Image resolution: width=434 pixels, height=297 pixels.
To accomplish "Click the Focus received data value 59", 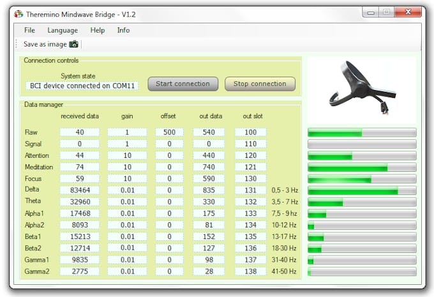I will (x=80, y=179).
